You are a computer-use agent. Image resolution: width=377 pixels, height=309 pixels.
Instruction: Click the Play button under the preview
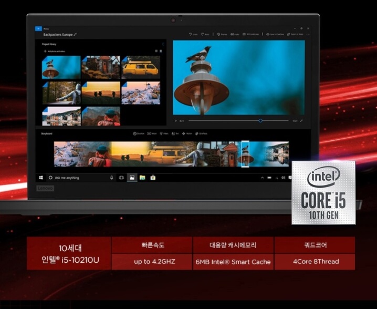176,121
